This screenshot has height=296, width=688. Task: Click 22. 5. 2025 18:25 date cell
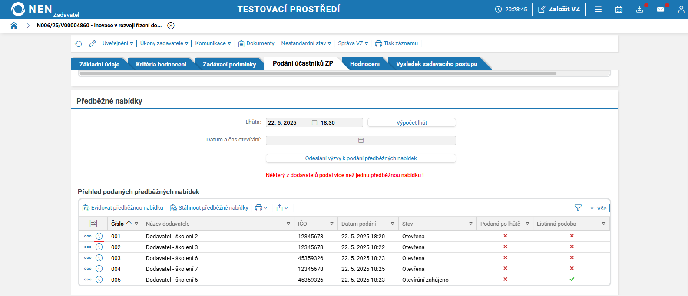coord(363,269)
